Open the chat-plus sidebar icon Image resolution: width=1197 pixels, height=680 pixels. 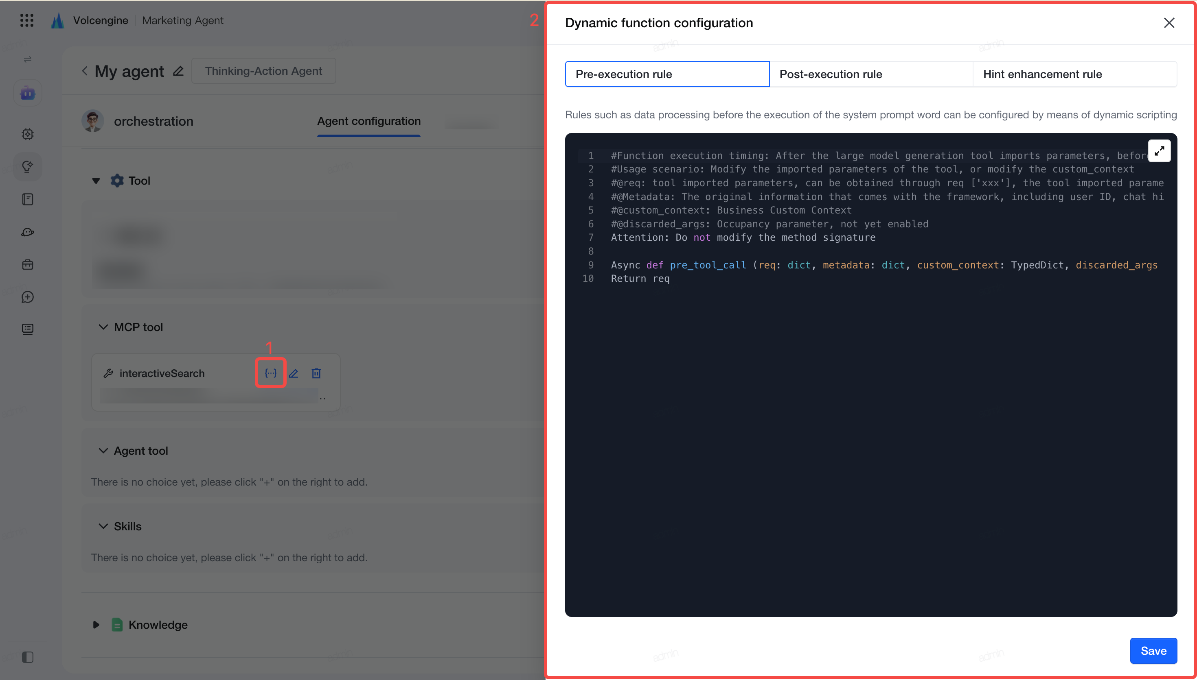click(x=28, y=297)
